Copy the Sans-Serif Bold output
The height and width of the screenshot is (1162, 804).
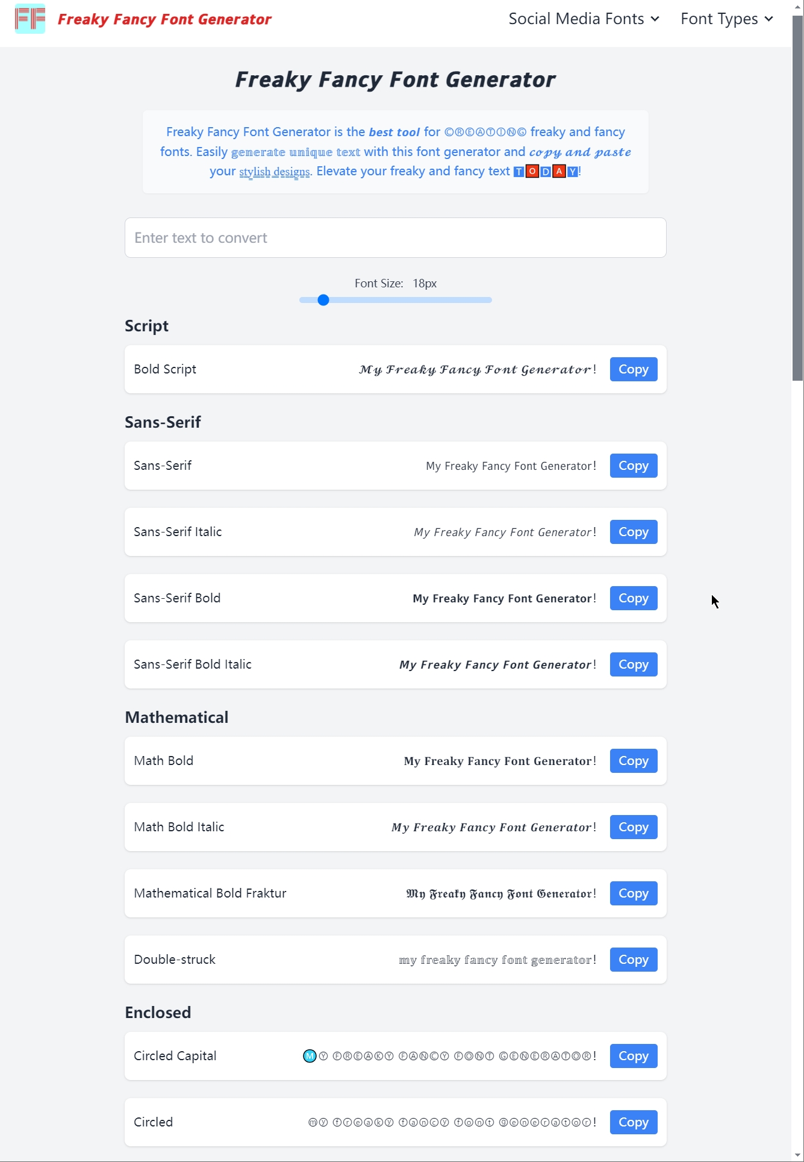pos(633,598)
